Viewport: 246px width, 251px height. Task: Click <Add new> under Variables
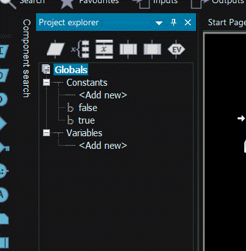tap(103, 146)
